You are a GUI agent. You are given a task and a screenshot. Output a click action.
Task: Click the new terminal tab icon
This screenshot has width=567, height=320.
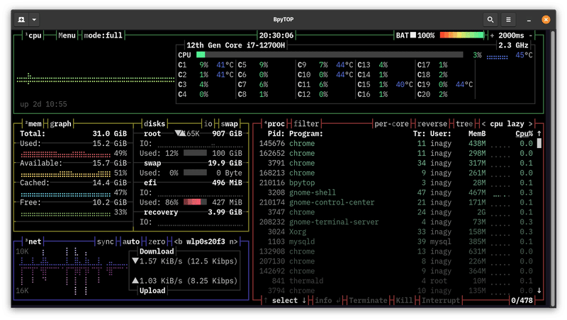point(22,19)
